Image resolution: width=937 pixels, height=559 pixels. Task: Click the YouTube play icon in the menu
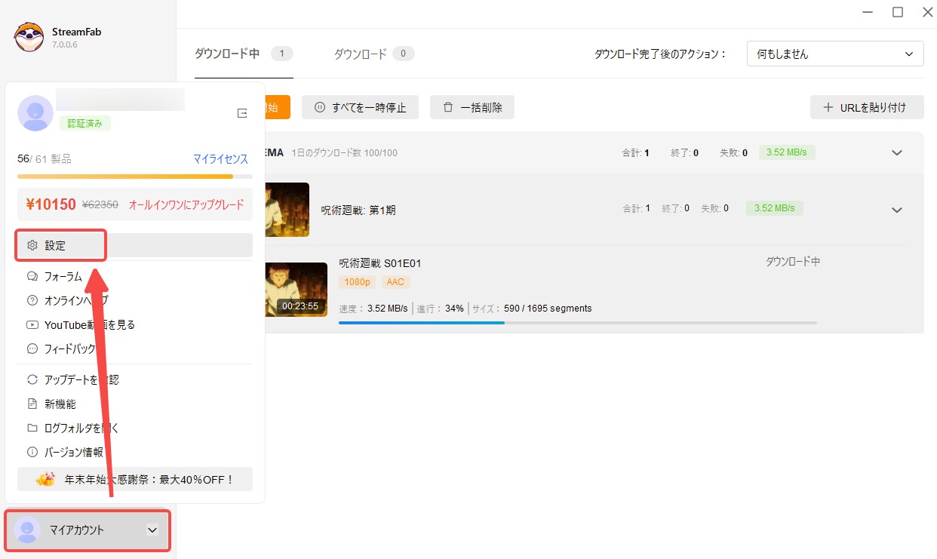[x=32, y=324]
